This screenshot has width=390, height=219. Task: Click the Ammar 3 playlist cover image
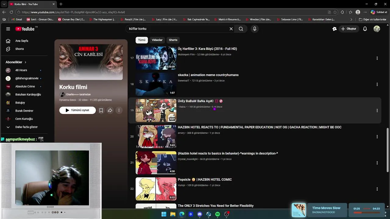[91, 62]
